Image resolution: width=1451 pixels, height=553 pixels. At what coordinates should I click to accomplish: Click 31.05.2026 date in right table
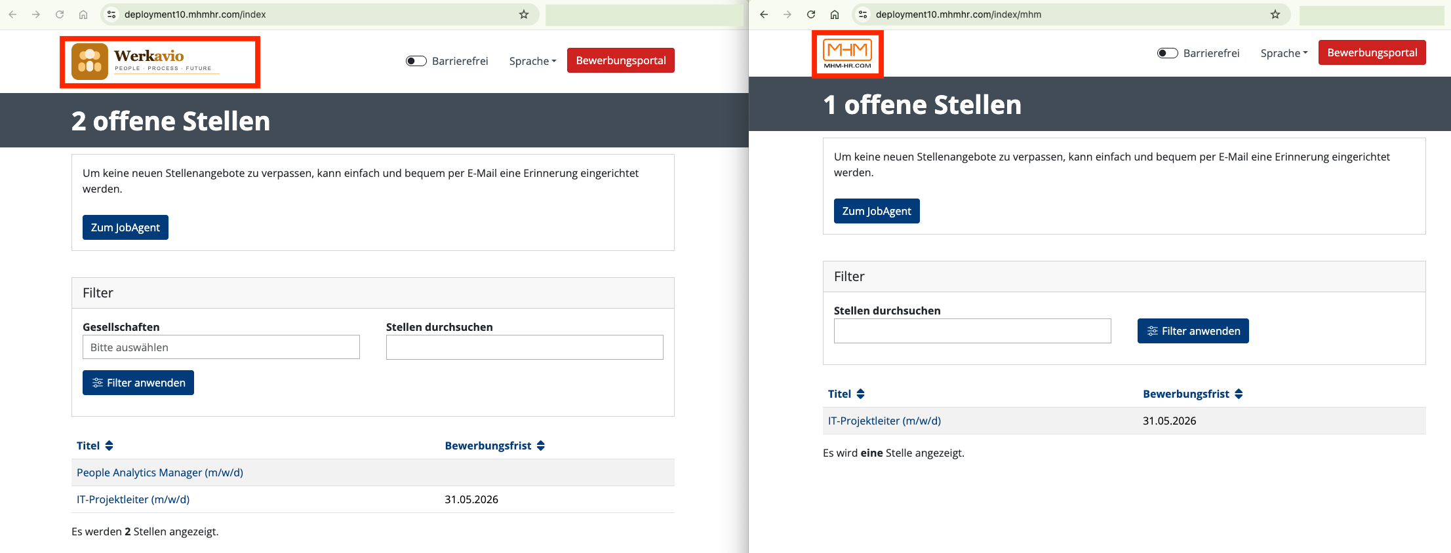pos(1170,421)
